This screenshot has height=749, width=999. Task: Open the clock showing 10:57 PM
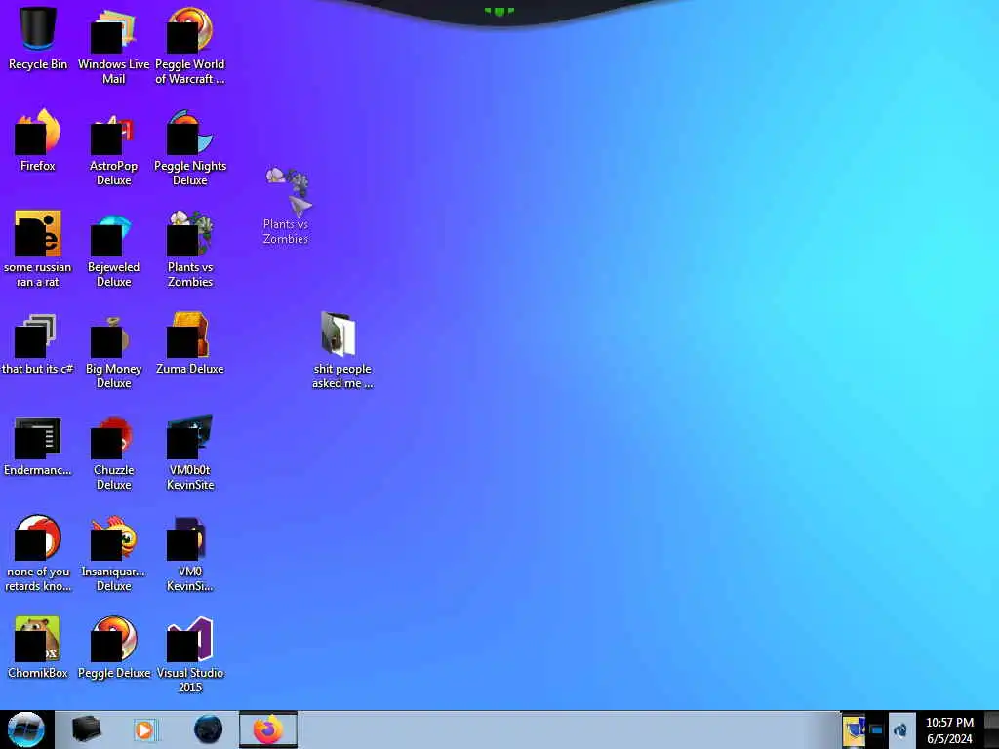pos(949,730)
